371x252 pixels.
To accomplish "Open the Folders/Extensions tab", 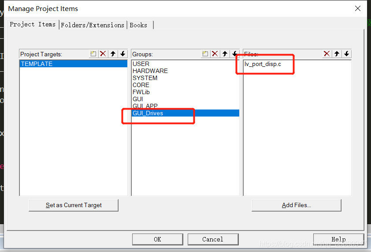I will point(93,25).
